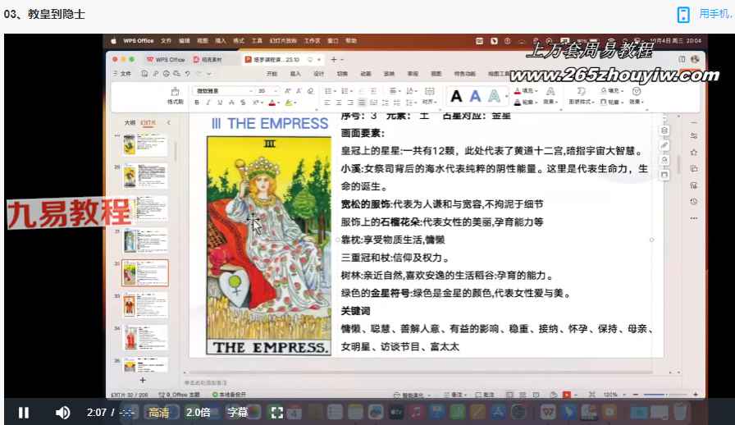The image size is (735, 425).
Task: Open slide 33 thumbnail
Action: (145, 305)
